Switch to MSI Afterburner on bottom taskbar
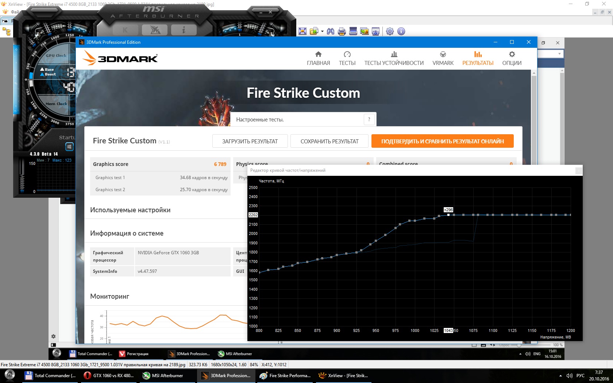Viewport: 613px width, 383px height. [x=167, y=375]
